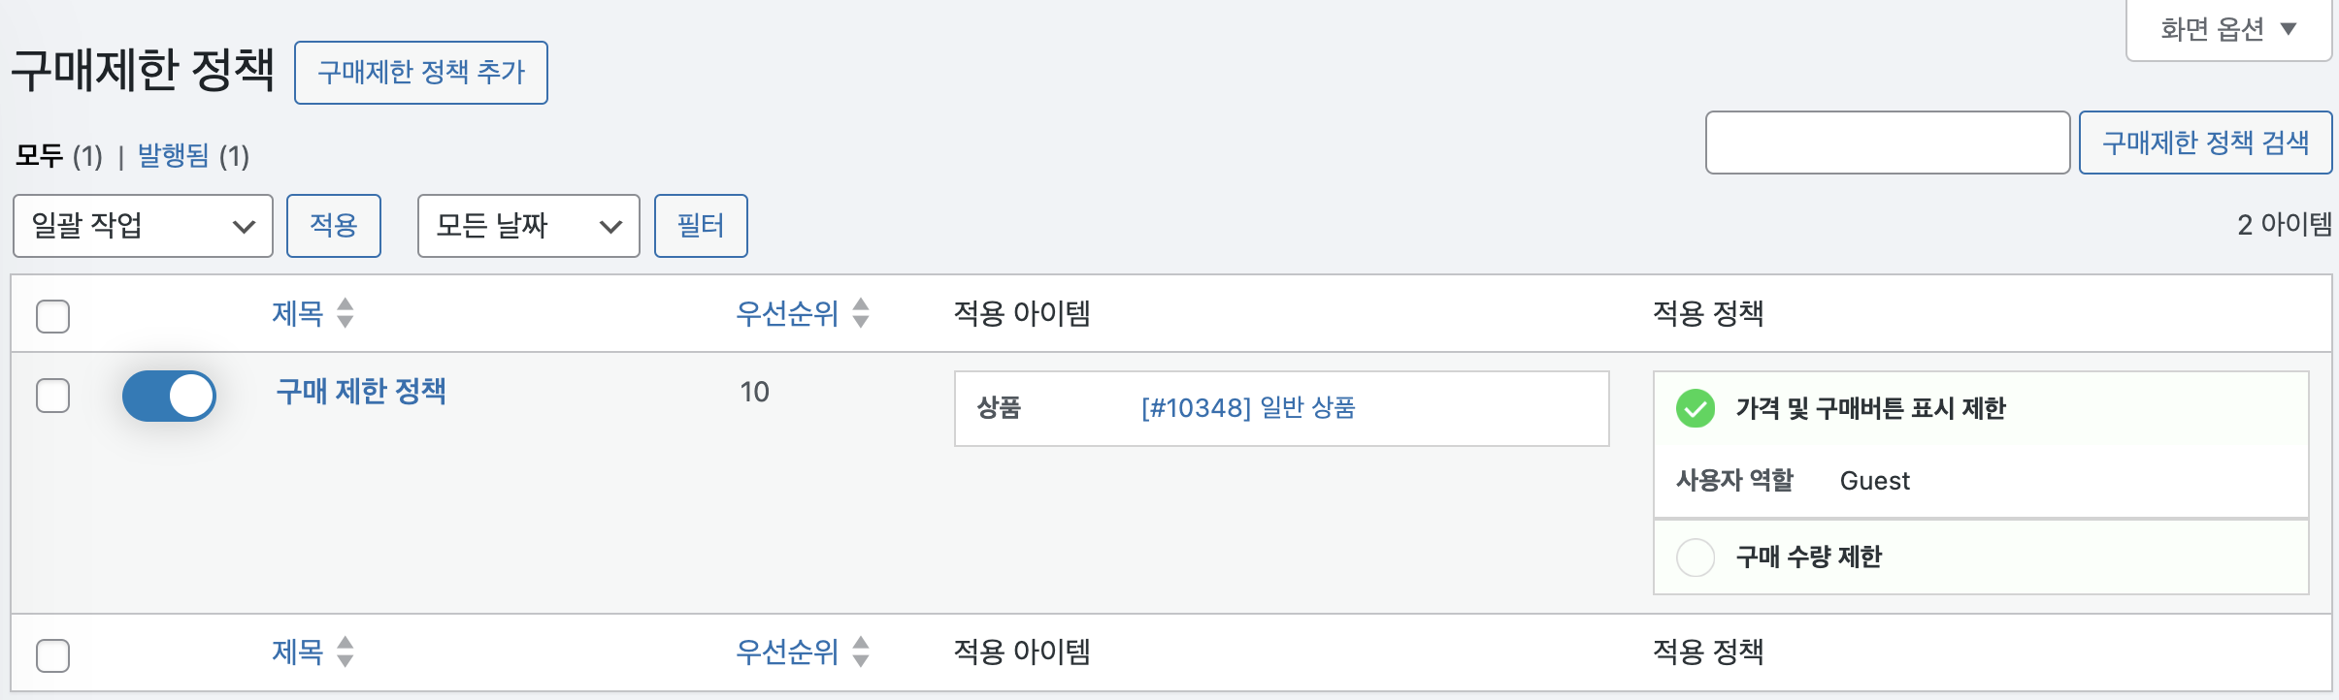2339x700 pixels.
Task: Click the empty circle icon beside 구매 수량 제한
Action: click(1695, 557)
